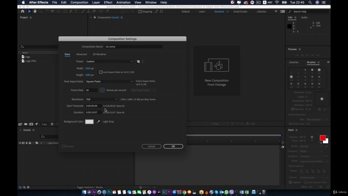348x196 pixels.
Task: Toggle the Snapping checkbox in toolbar
Action: click(140, 11)
